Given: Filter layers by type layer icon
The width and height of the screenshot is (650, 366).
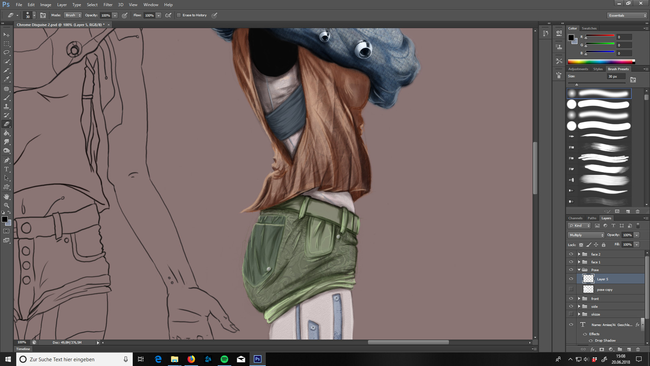Looking at the screenshot, I should tap(613, 226).
